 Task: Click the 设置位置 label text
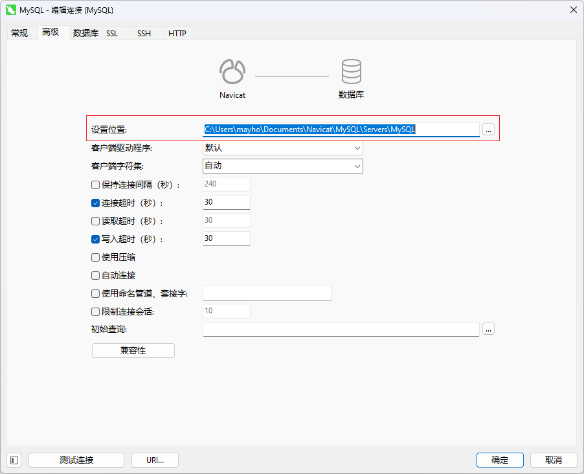click(109, 130)
